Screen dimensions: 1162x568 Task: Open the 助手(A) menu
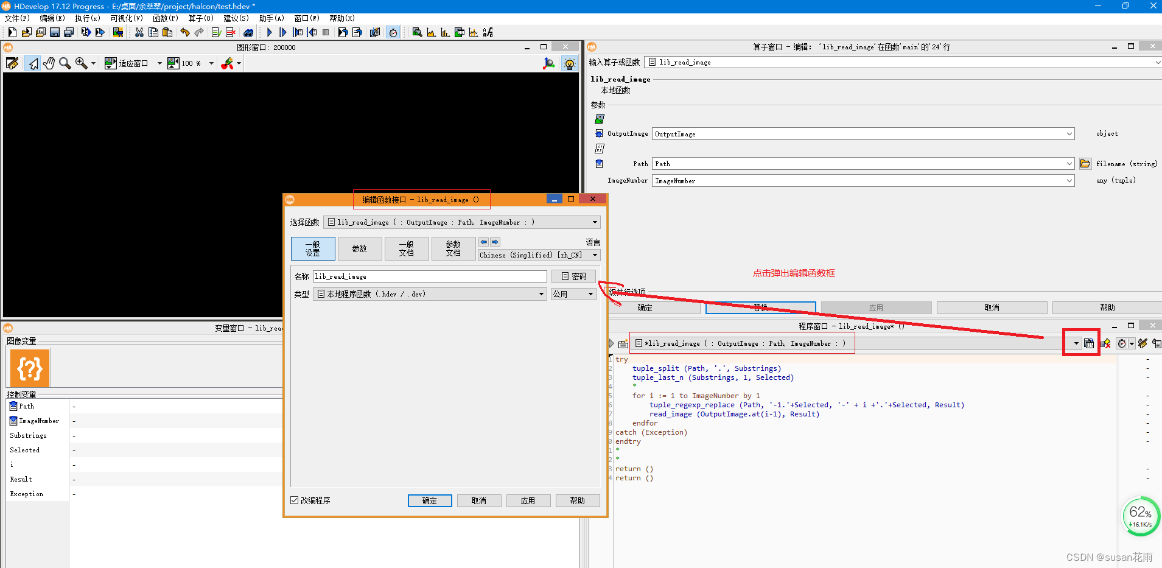click(271, 18)
